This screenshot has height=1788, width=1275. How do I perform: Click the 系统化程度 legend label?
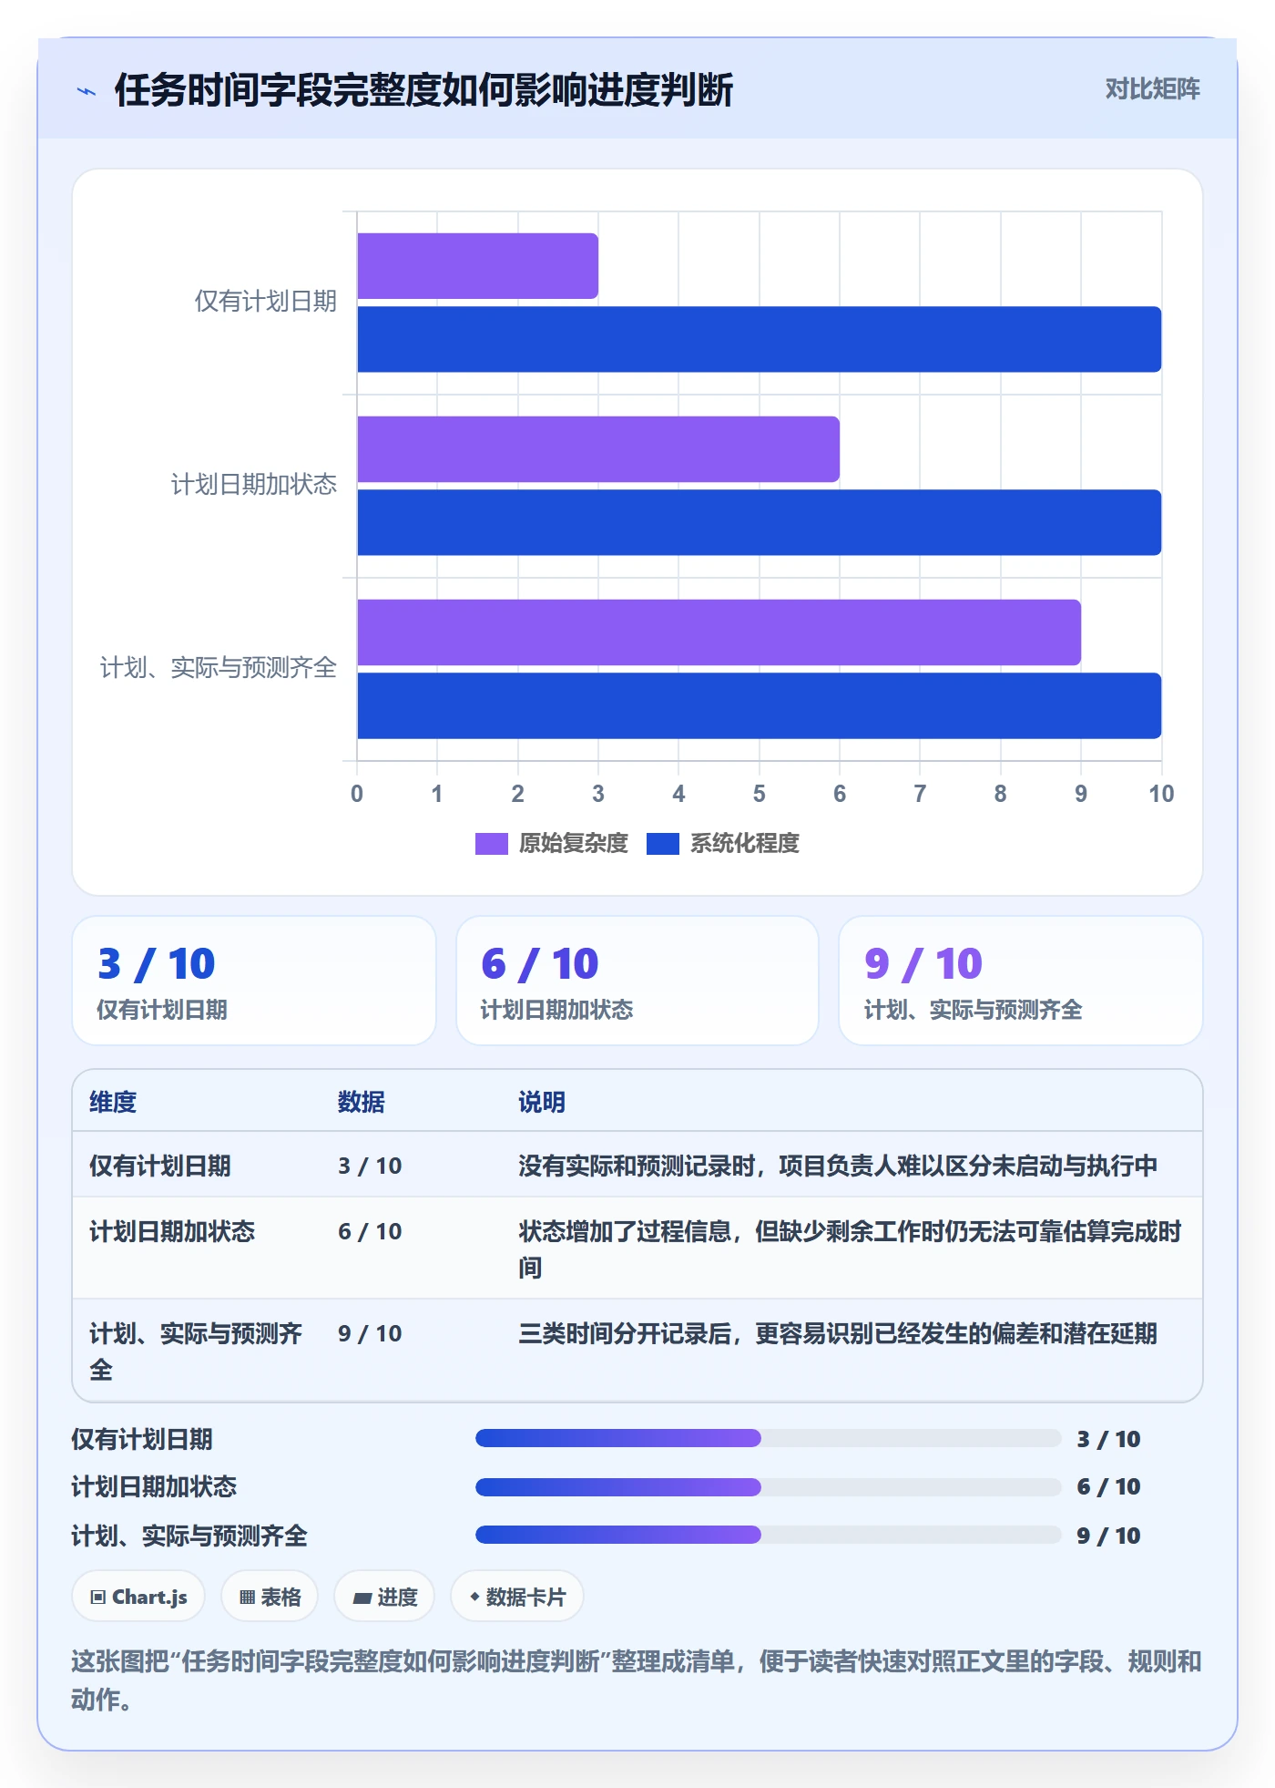(x=745, y=844)
